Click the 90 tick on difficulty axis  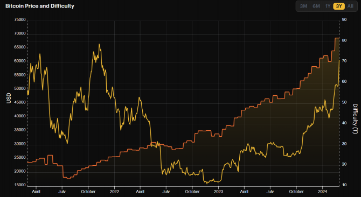(344, 20)
